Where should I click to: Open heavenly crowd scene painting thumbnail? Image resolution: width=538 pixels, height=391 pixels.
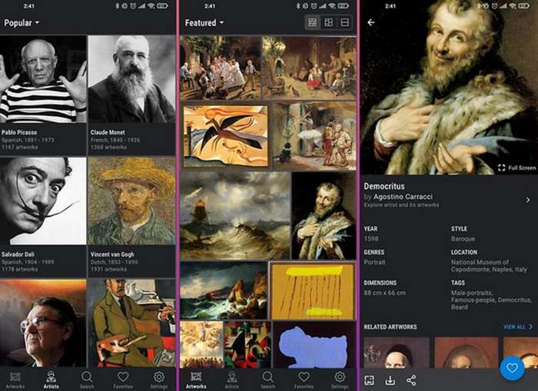[x=201, y=345]
